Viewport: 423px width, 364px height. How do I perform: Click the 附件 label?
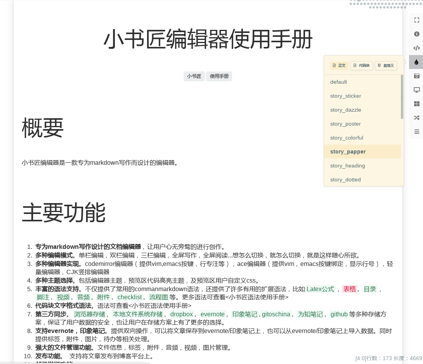pos(104,297)
